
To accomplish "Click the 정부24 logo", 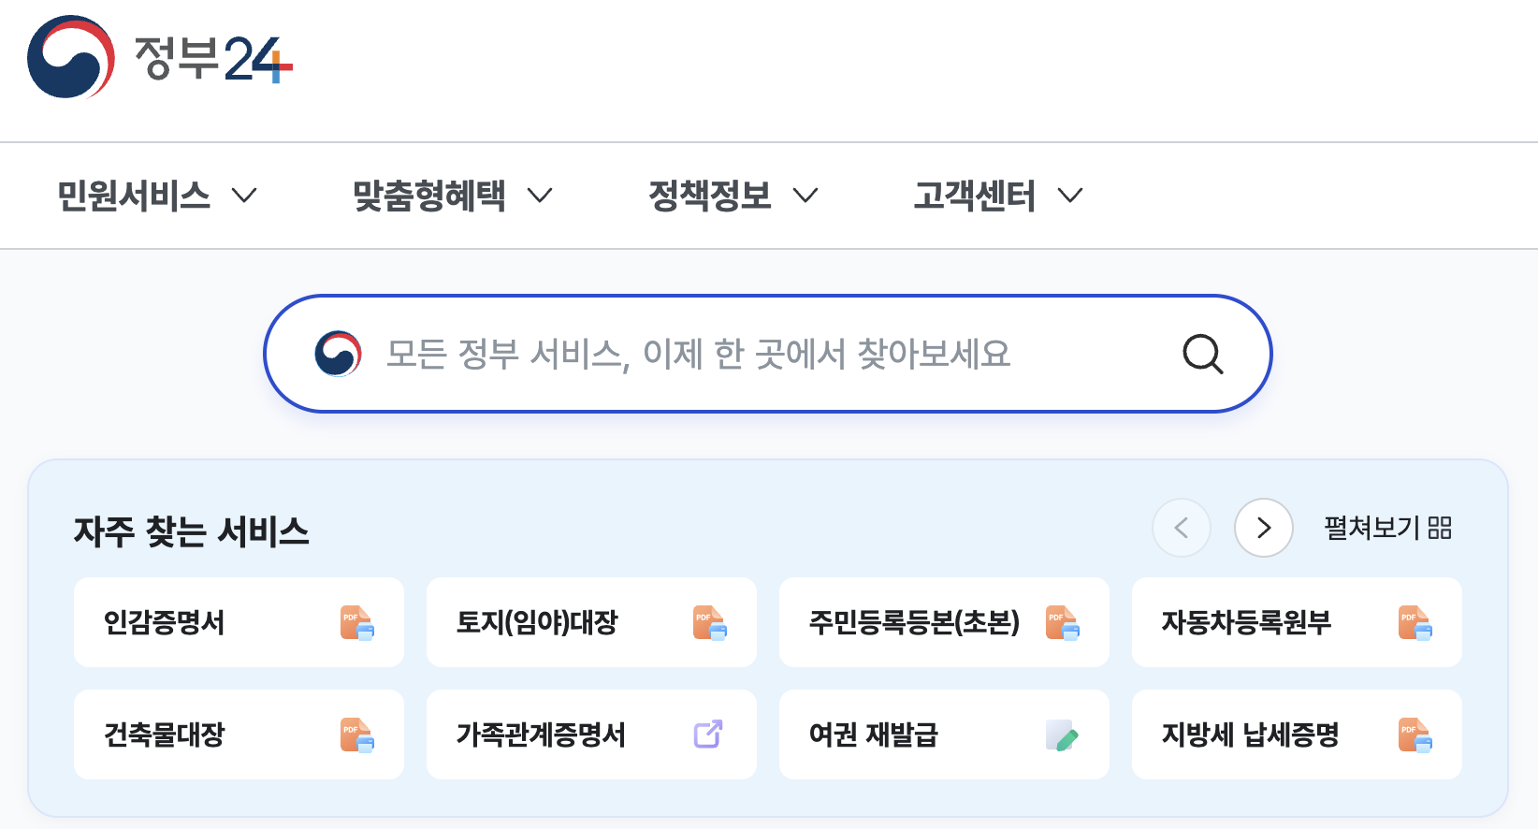I will pos(160,57).
